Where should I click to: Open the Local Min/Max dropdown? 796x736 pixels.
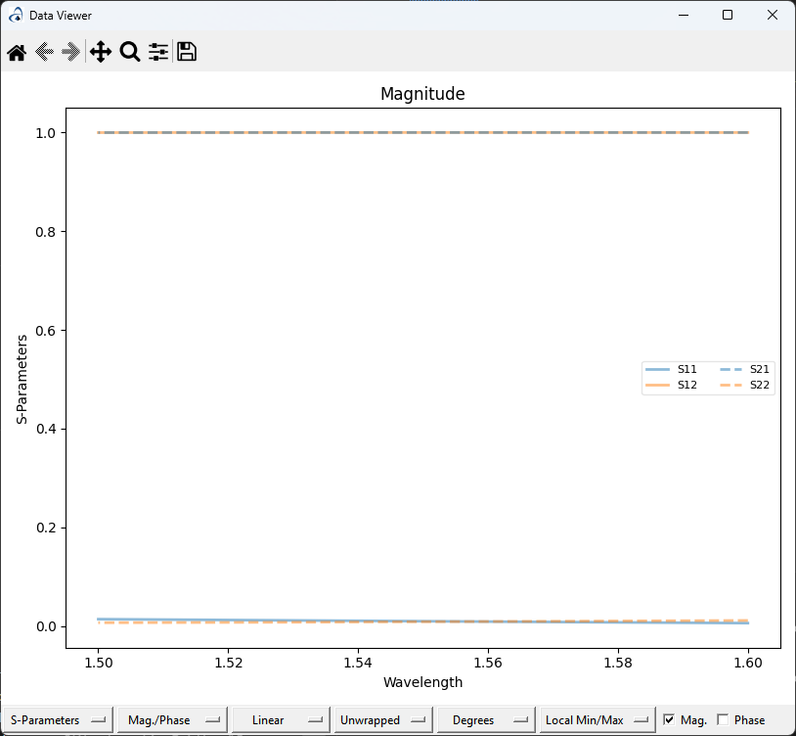point(597,719)
